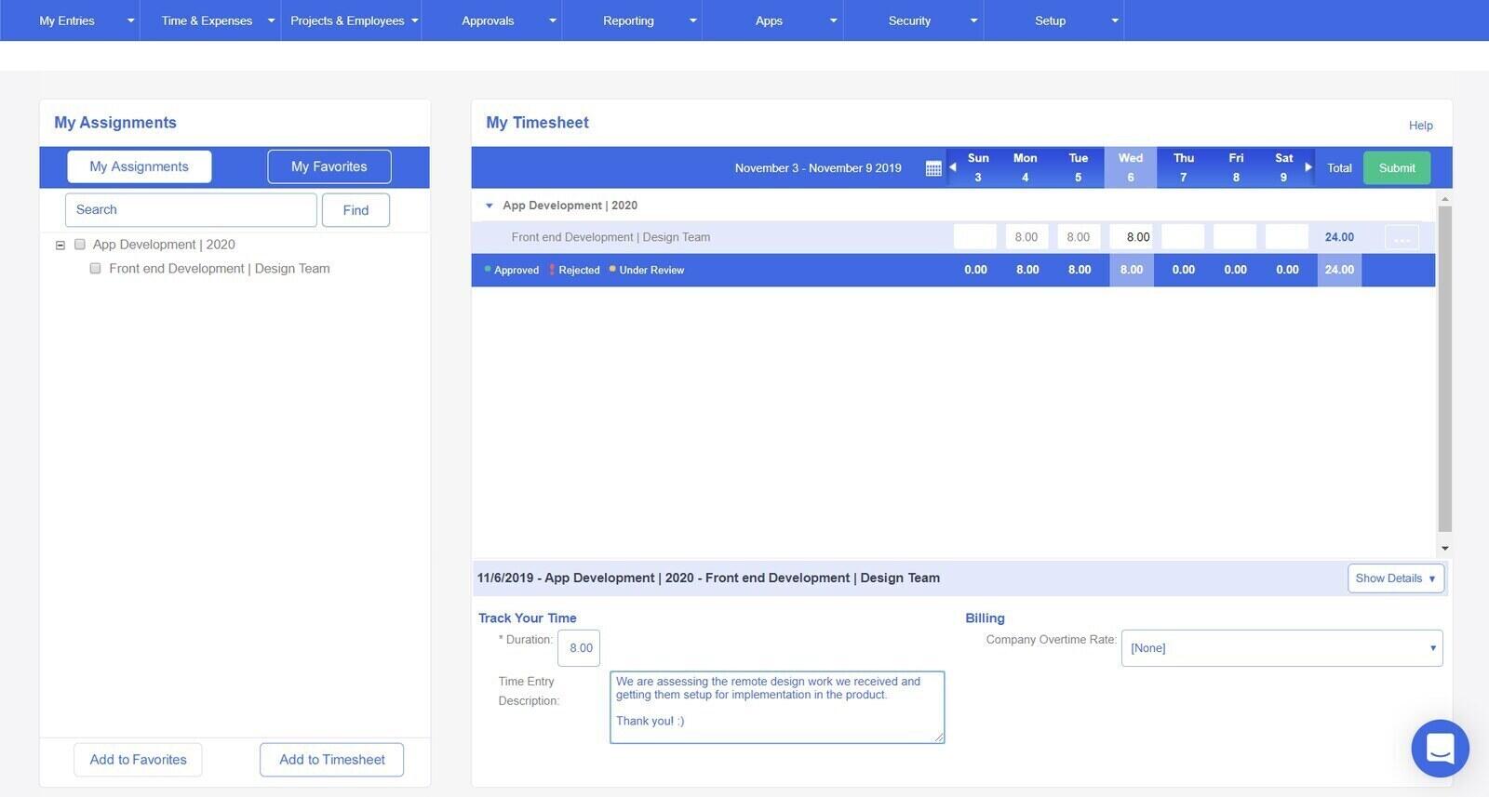Click the row total 24.00 value
The height and width of the screenshot is (797, 1489).
coord(1339,237)
